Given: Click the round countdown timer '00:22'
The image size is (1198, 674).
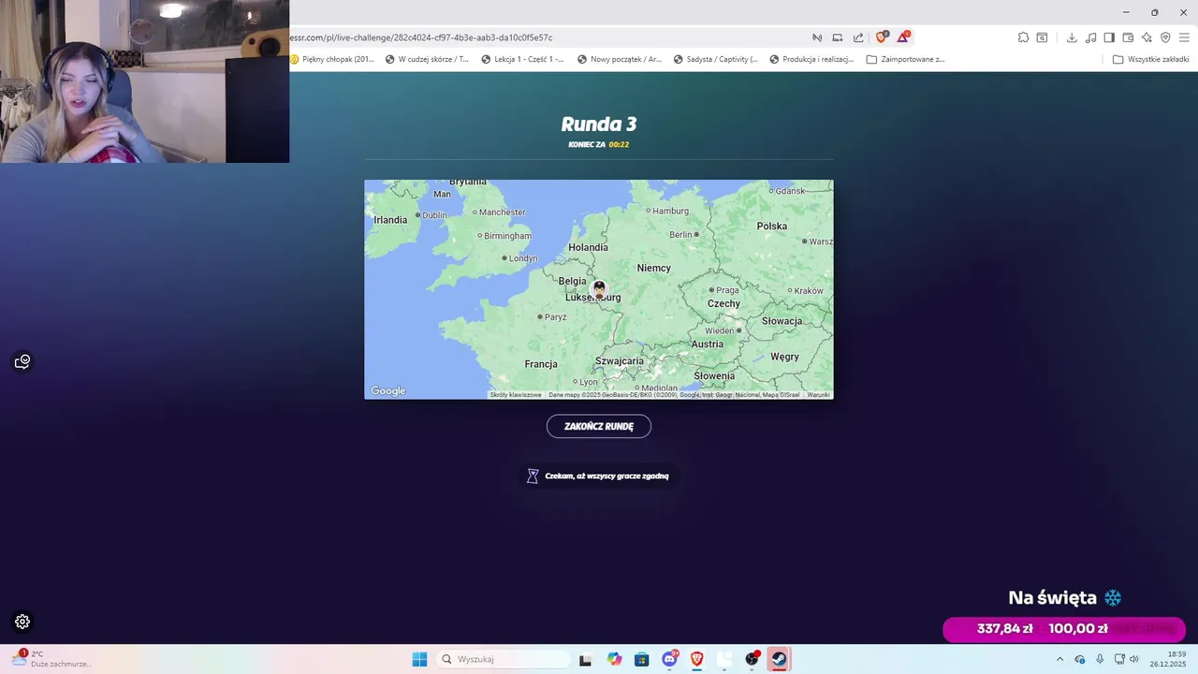Looking at the screenshot, I should 619,144.
